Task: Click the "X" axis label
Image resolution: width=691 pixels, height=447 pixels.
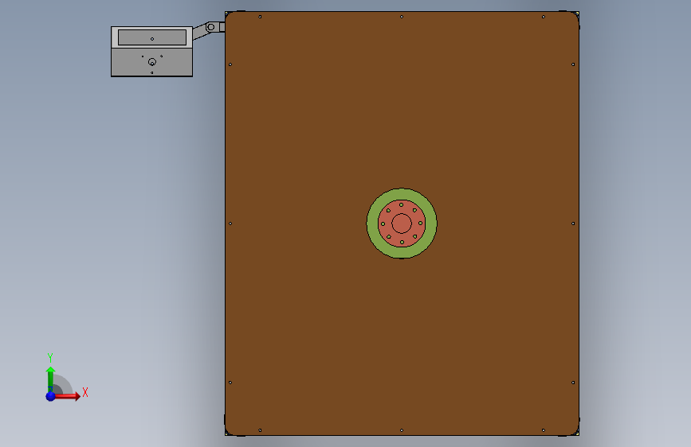Action: tap(85, 392)
